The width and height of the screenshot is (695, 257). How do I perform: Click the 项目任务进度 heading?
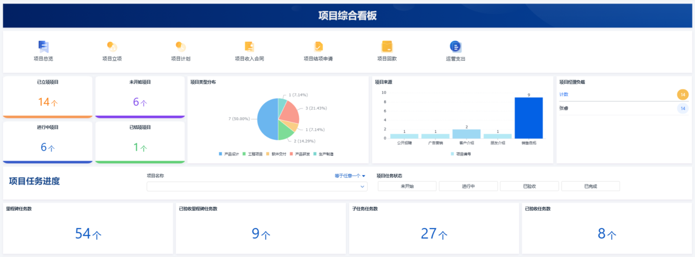coord(34,181)
